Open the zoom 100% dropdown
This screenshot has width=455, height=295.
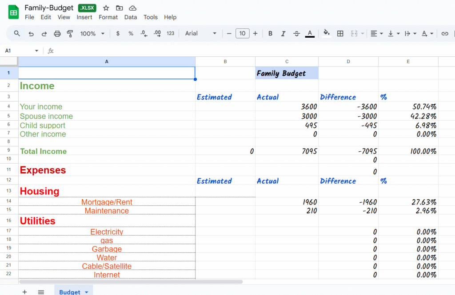[x=92, y=34]
